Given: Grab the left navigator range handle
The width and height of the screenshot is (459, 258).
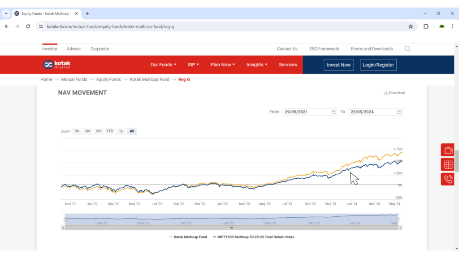Looking at the screenshot, I should click(x=65, y=219).
